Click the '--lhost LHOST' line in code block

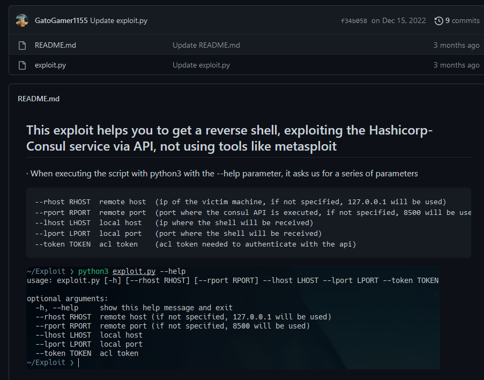(x=174, y=223)
